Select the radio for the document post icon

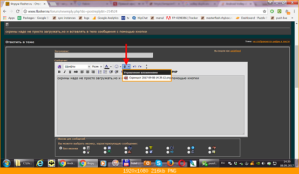[x=84, y=148]
